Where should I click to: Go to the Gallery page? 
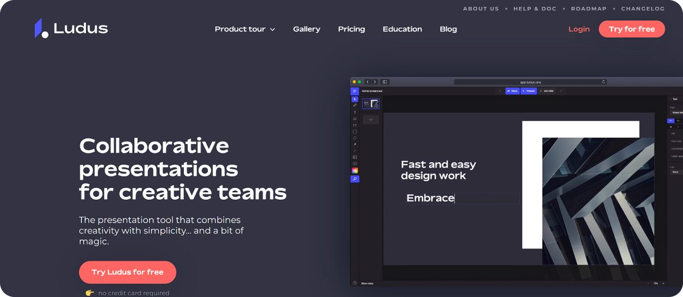coord(307,29)
